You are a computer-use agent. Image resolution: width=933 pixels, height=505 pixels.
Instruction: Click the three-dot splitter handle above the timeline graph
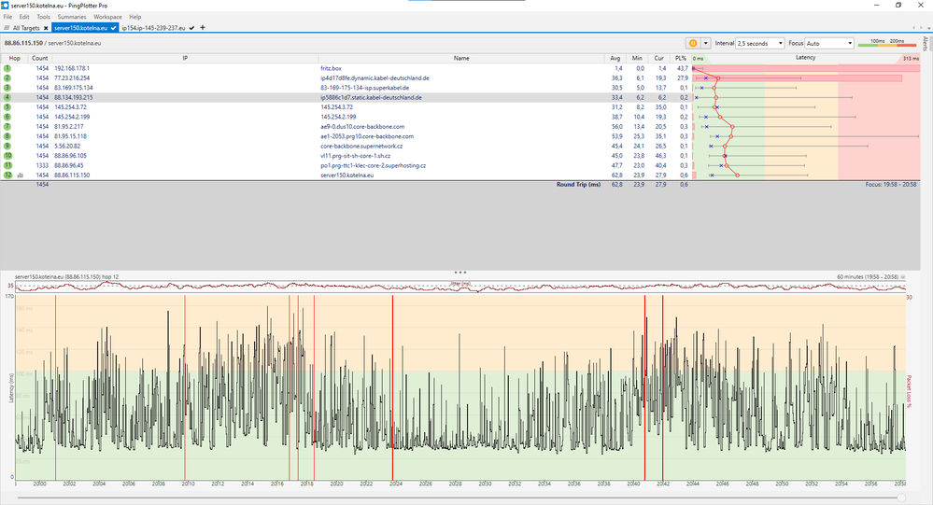(459, 273)
